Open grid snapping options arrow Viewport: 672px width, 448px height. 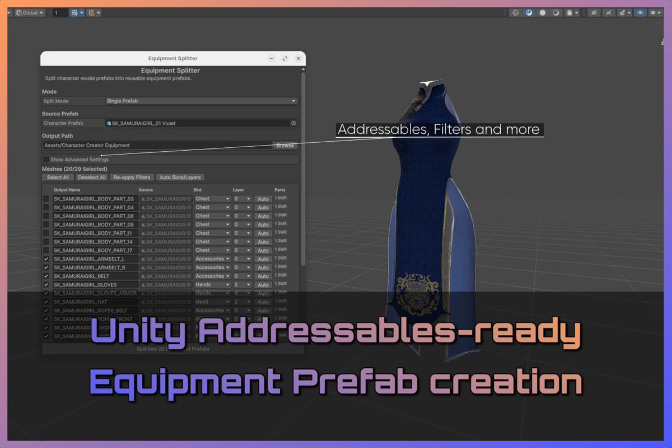(82, 12)
